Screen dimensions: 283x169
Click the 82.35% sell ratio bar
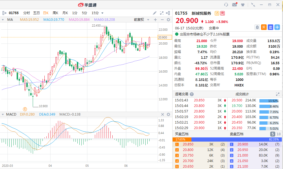[x=236, y=139]
